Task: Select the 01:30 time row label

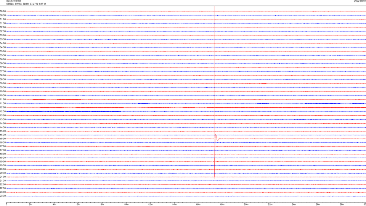Action: pos(3,23)
